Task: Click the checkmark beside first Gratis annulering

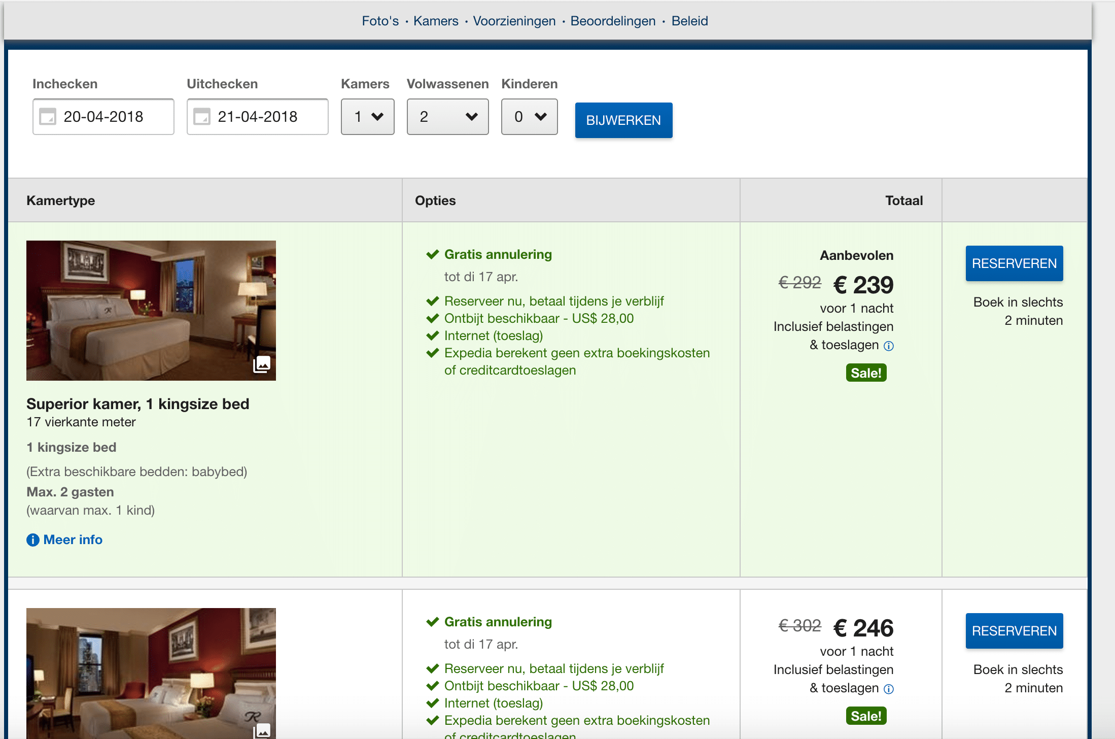Action: [x=432, y=254]
